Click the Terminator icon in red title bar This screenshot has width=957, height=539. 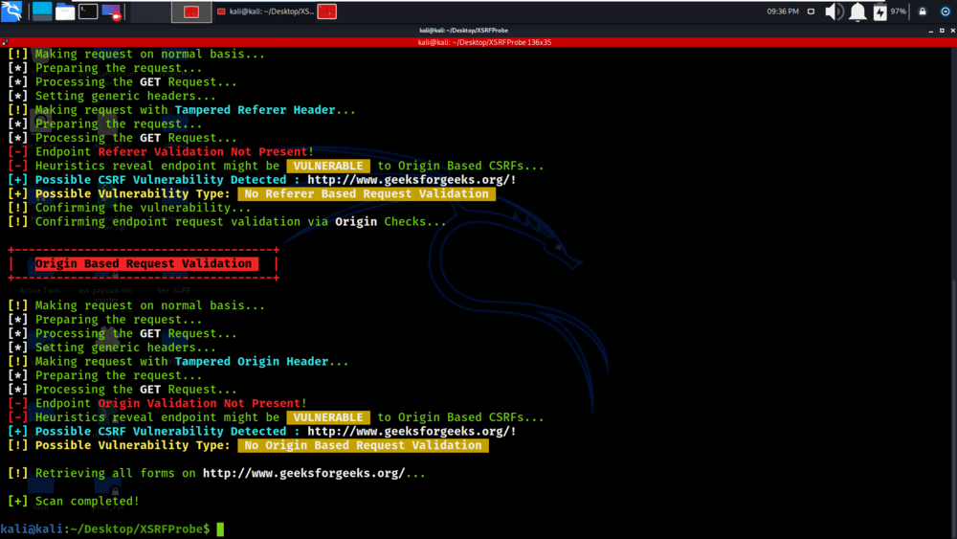coord(5,42)
